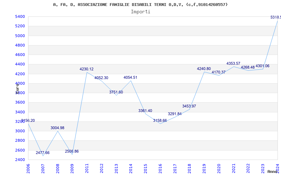Click the y-axis tick label 5000
Image resolution: width=281 pixels, height=175 pixels.
[20, 36]
